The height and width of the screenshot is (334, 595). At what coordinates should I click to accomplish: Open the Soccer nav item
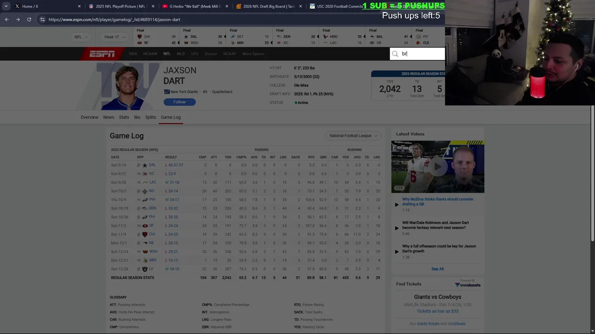pos(211,54)
